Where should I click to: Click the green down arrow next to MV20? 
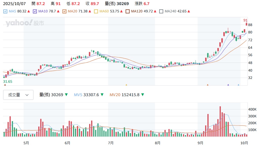143,95
